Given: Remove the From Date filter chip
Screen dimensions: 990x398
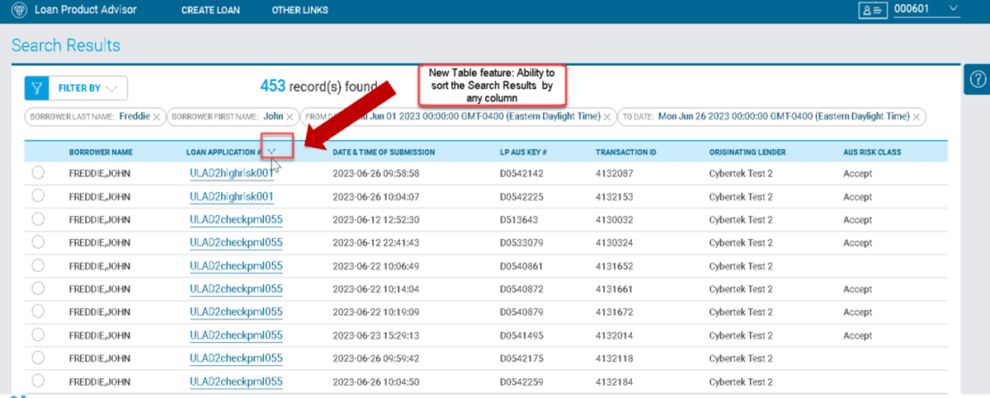Looking at the screenshot, I should coord(608,117).
